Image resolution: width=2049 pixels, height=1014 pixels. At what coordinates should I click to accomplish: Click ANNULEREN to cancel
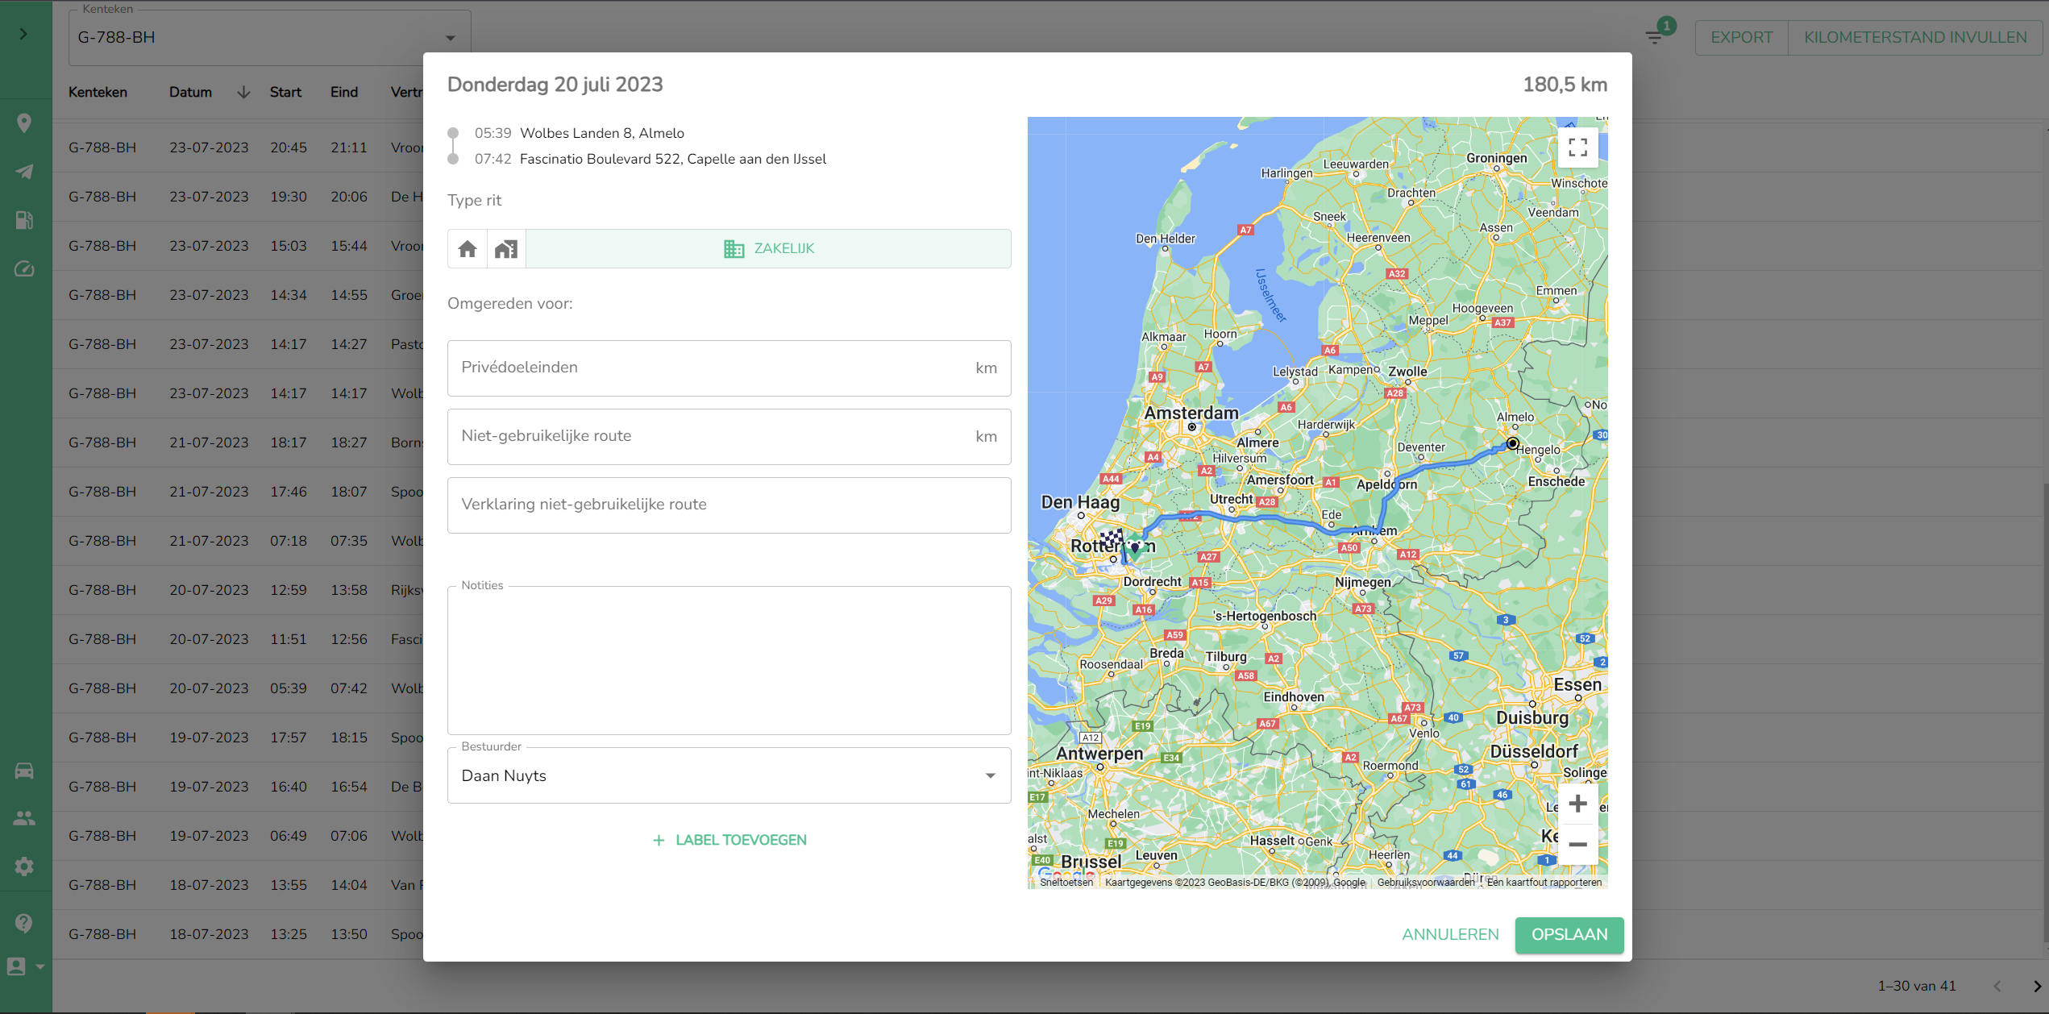coord(1450,934)
